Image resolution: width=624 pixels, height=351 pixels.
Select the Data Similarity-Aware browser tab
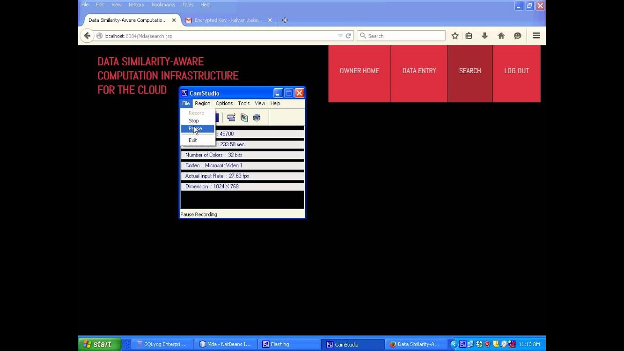tap(127, 20)
